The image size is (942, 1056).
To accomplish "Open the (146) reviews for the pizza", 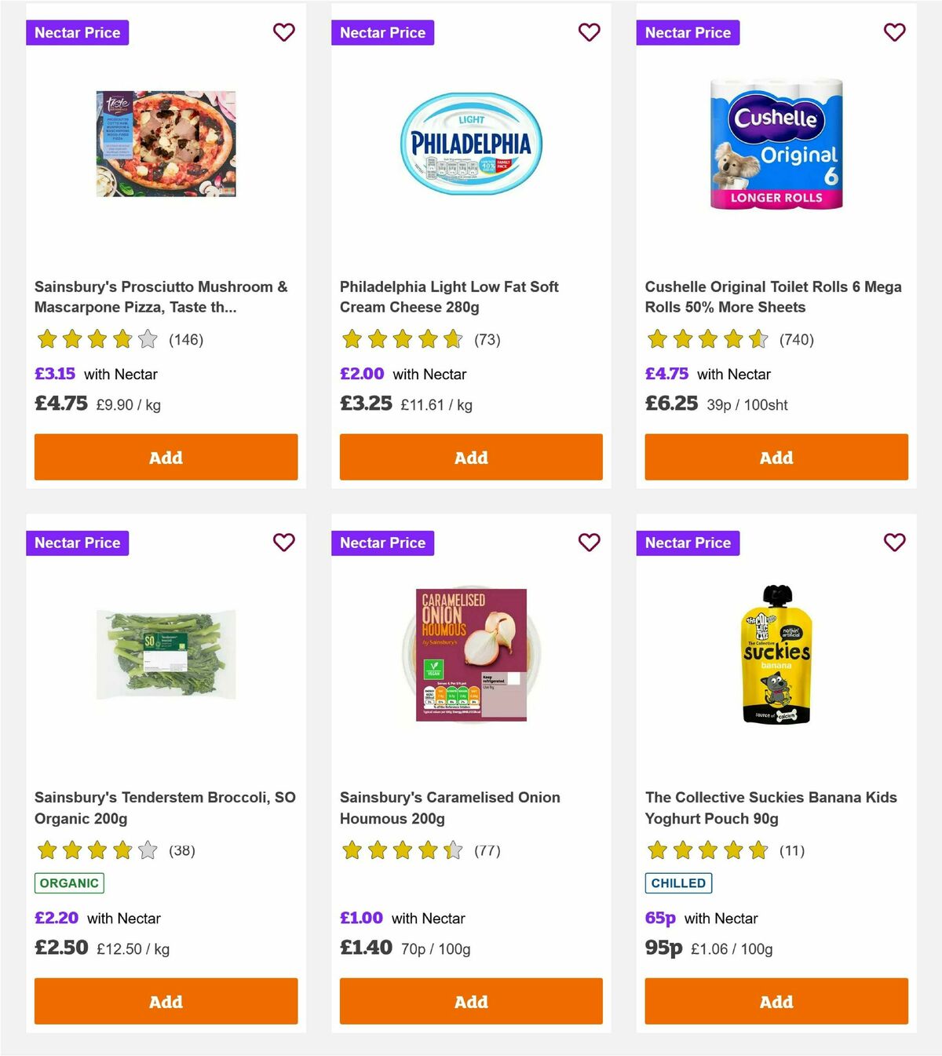I will pos(187,340).
